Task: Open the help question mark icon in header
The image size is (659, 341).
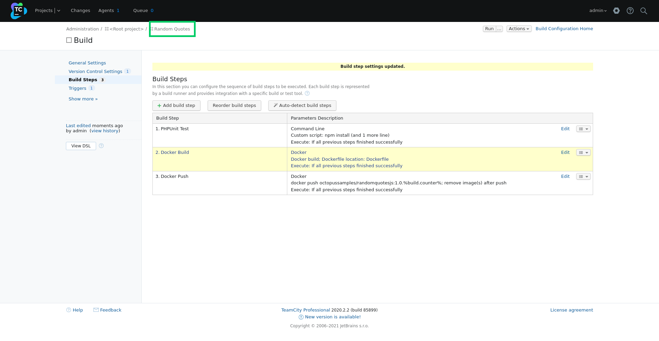Action: coord(630,11)
